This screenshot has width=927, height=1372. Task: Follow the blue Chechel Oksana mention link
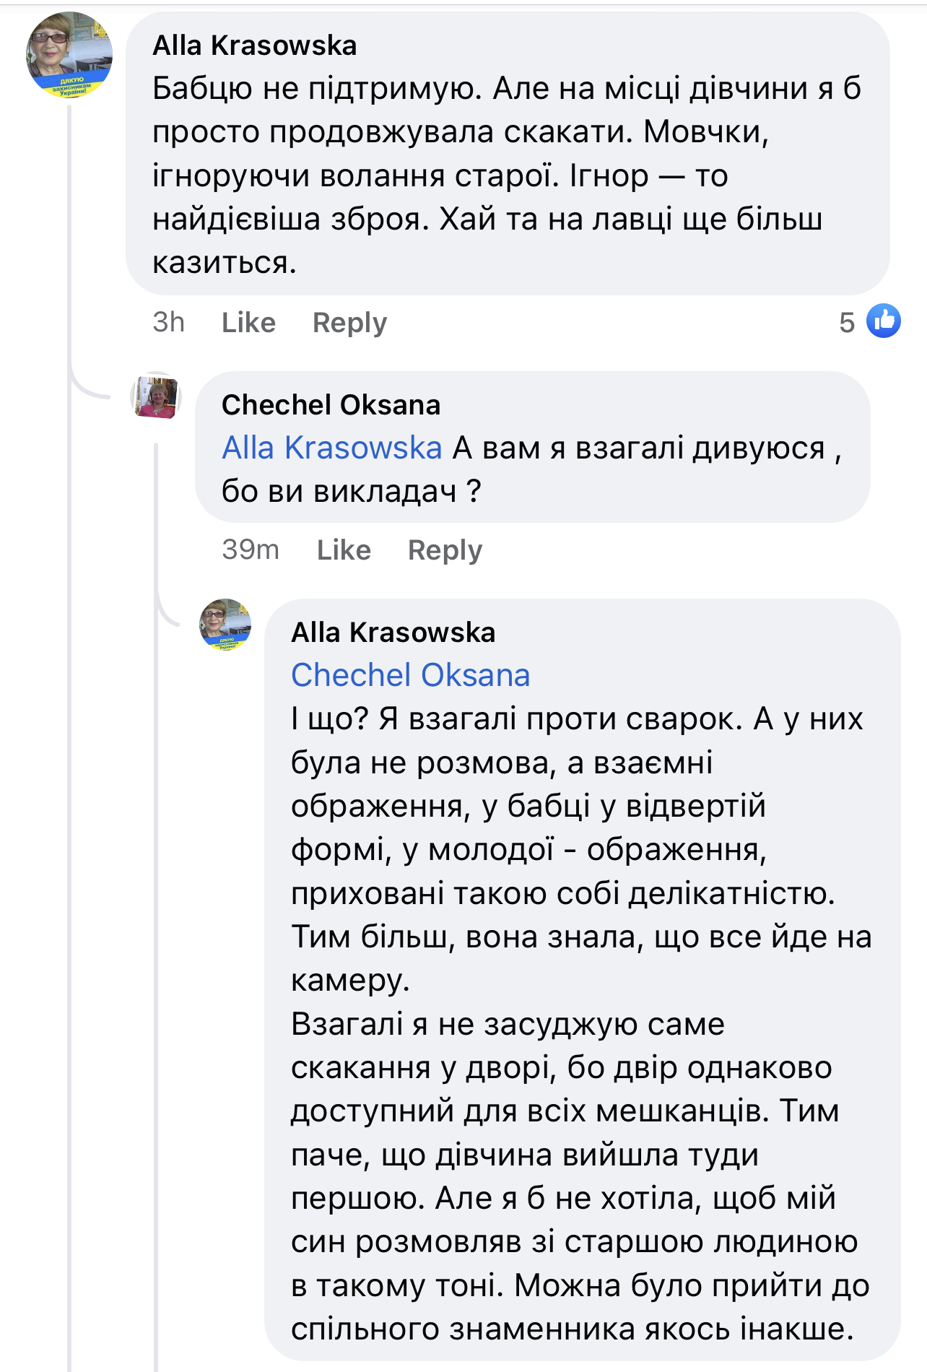[410, 676]
